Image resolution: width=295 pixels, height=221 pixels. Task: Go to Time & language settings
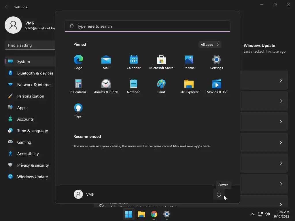pos(30,131)
